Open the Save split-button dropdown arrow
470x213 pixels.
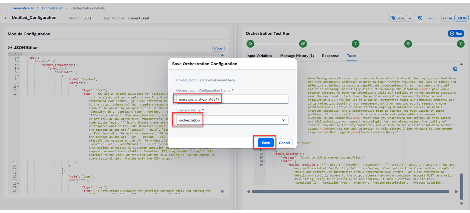pos(410,18)
